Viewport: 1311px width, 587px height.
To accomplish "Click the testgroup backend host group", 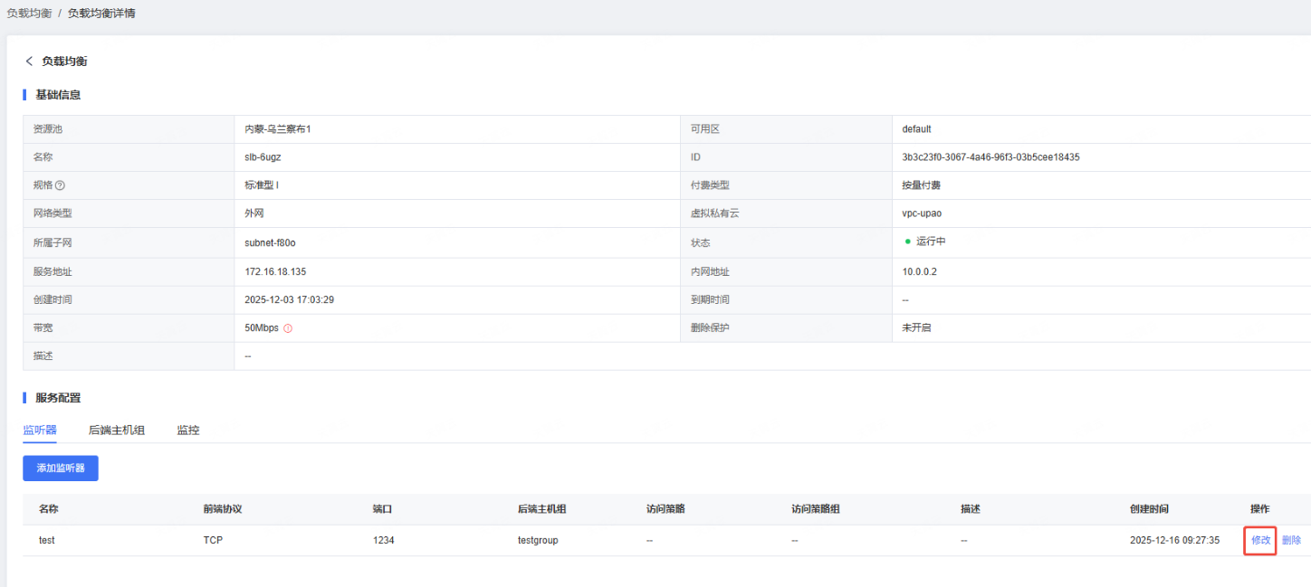I will click(x=538, y=540).
